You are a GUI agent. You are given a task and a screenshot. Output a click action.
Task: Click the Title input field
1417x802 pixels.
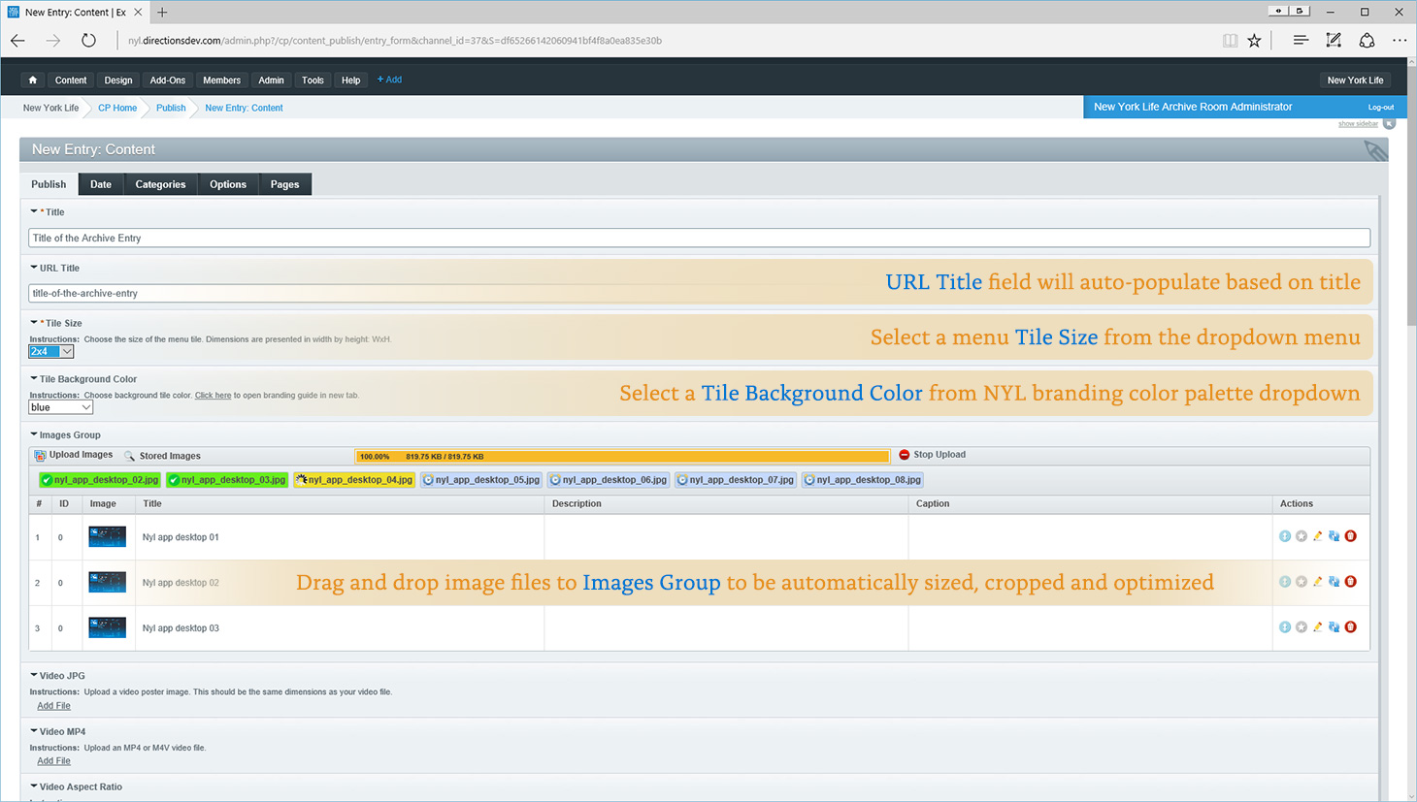(699, 238)
